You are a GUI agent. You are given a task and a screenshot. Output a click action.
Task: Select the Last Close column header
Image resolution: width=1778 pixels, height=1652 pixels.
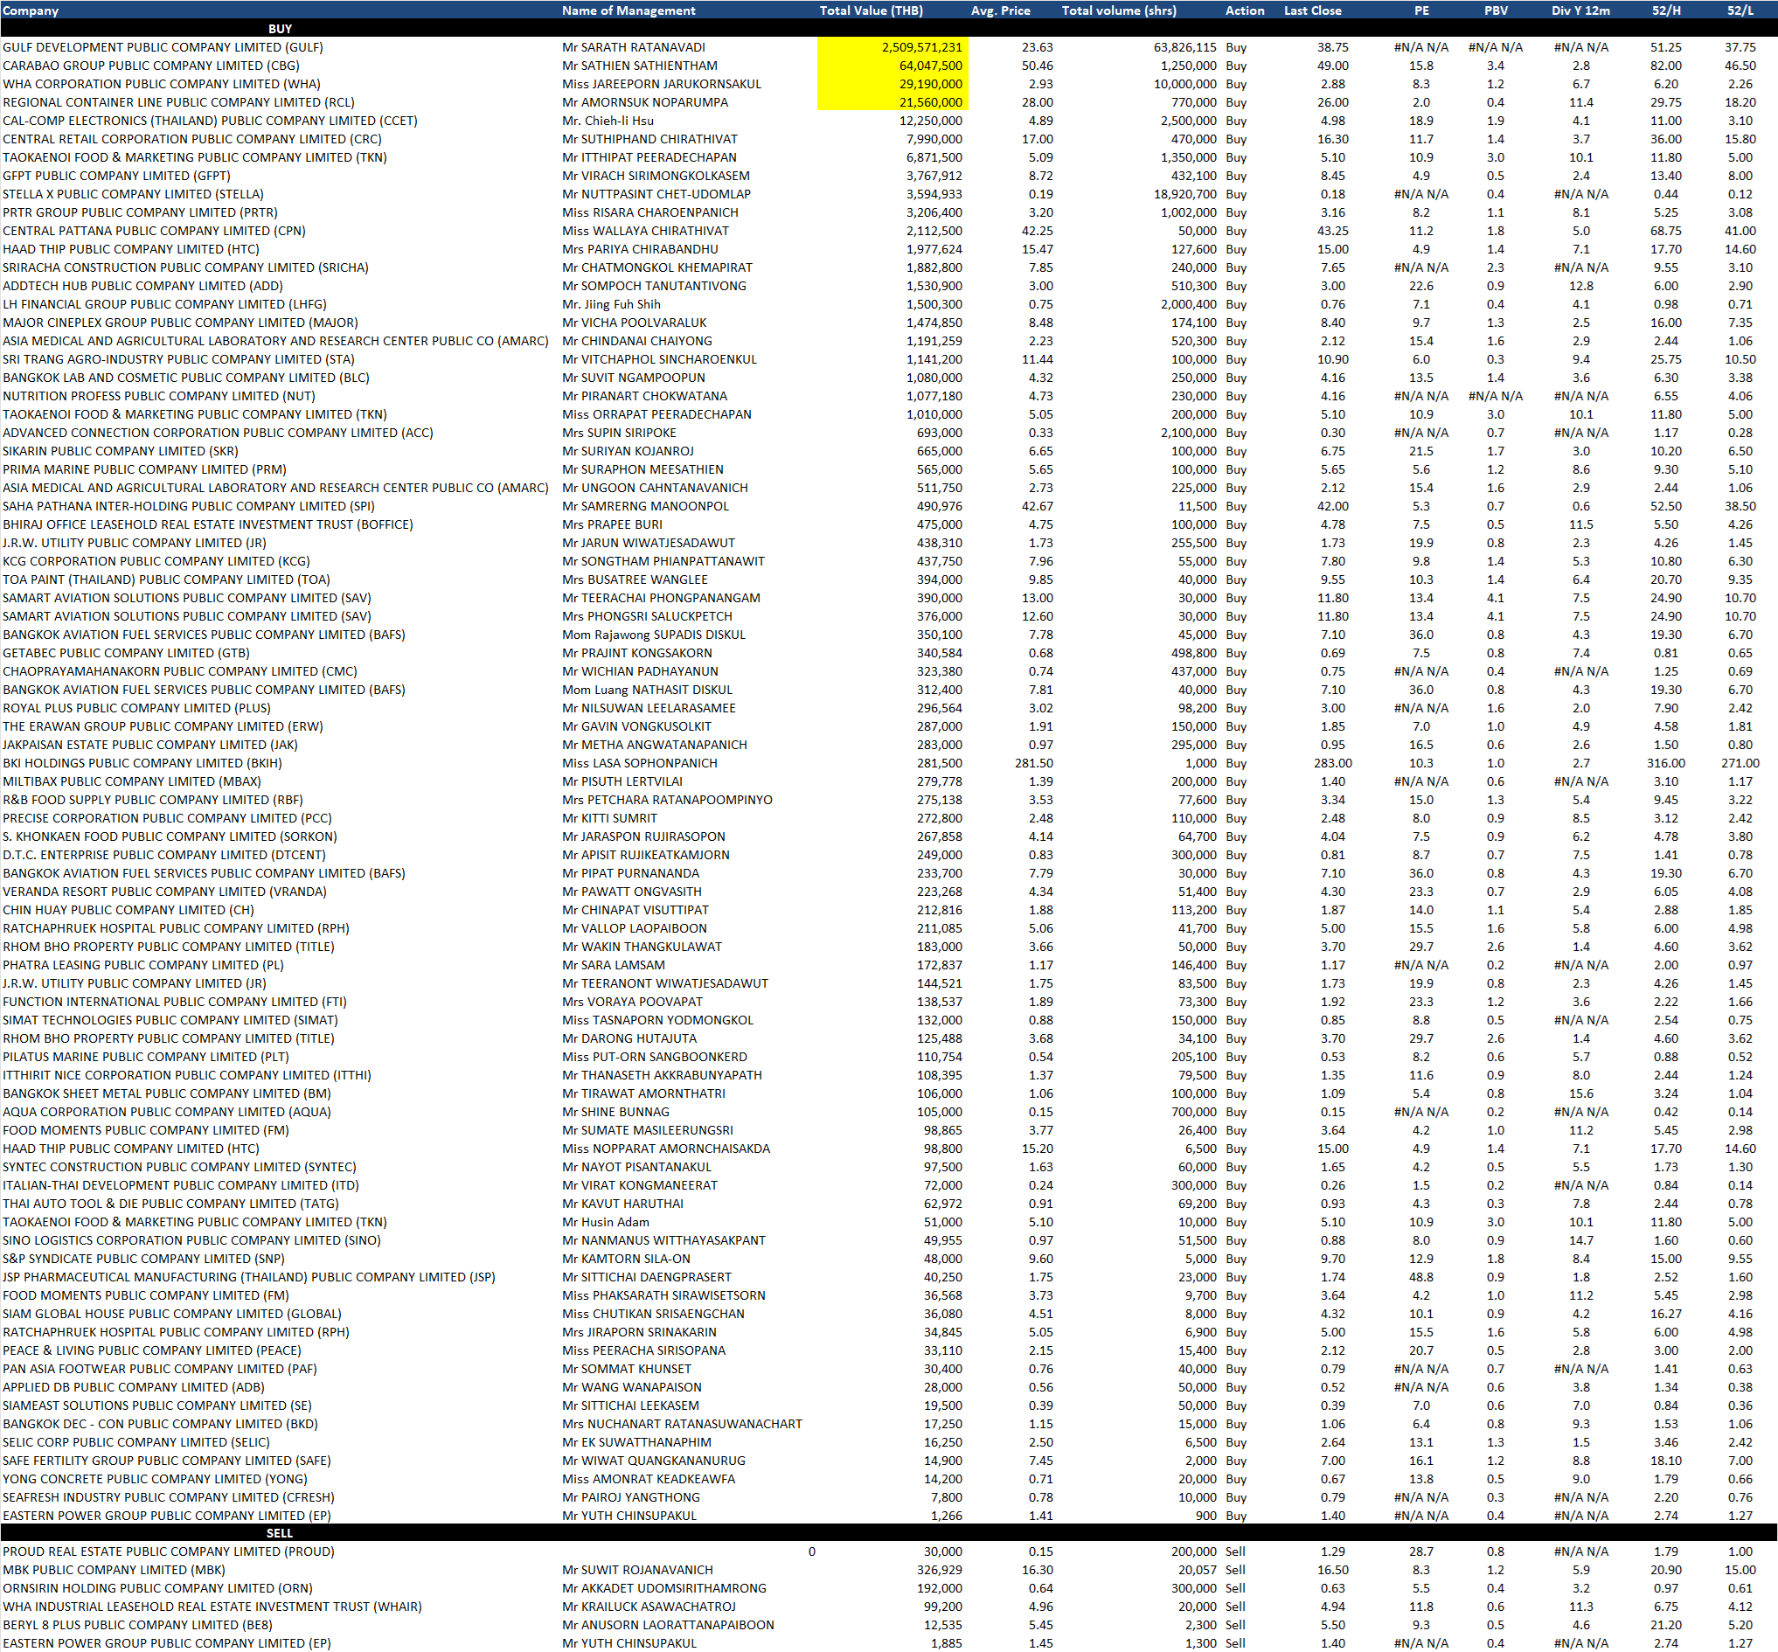coord(1312,10)
